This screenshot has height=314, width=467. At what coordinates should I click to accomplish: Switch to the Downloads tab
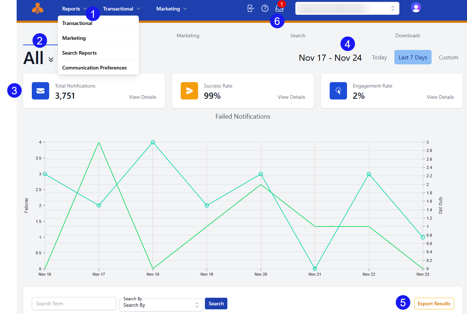pyautogui.click(x=407, y=35)
